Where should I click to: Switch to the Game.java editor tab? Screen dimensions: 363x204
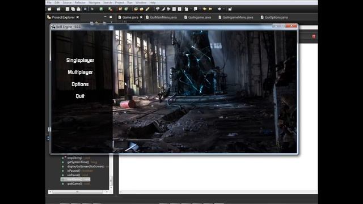(x=130, y=18)
